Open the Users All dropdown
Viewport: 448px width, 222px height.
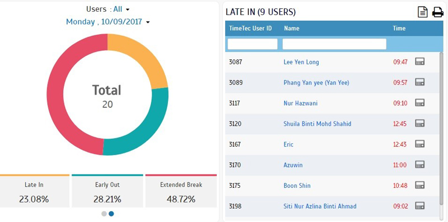tap(108, 10)
